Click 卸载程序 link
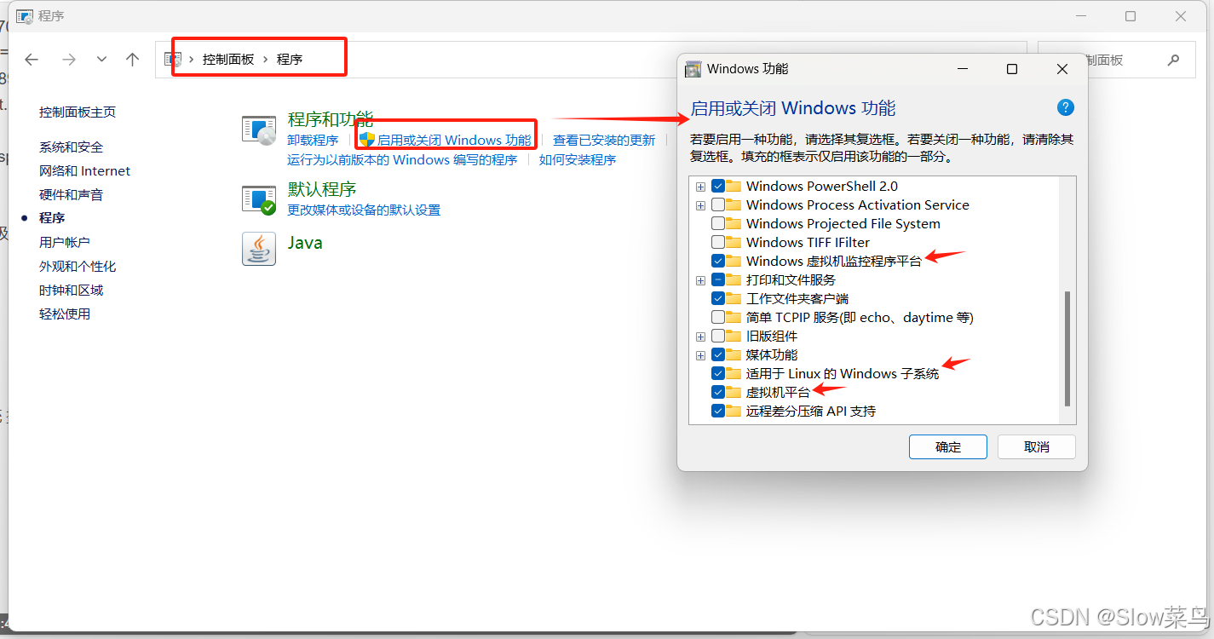This screenshot has width=1214, height=639. (313, 140)
